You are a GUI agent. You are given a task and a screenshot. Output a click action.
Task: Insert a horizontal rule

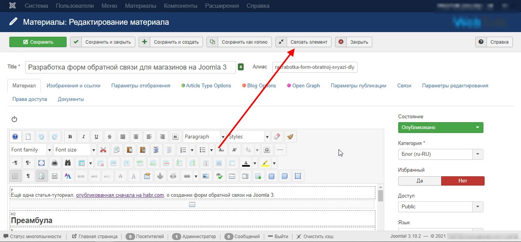point(280,150)
